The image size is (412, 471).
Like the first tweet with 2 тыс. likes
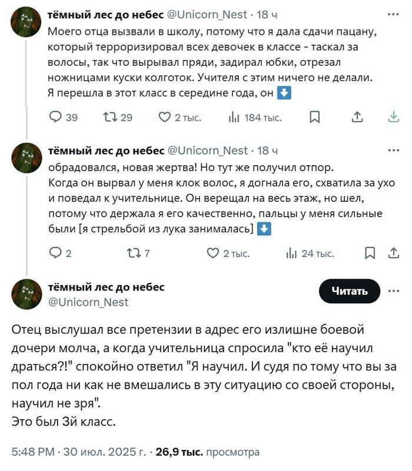(x=165, y=118)
